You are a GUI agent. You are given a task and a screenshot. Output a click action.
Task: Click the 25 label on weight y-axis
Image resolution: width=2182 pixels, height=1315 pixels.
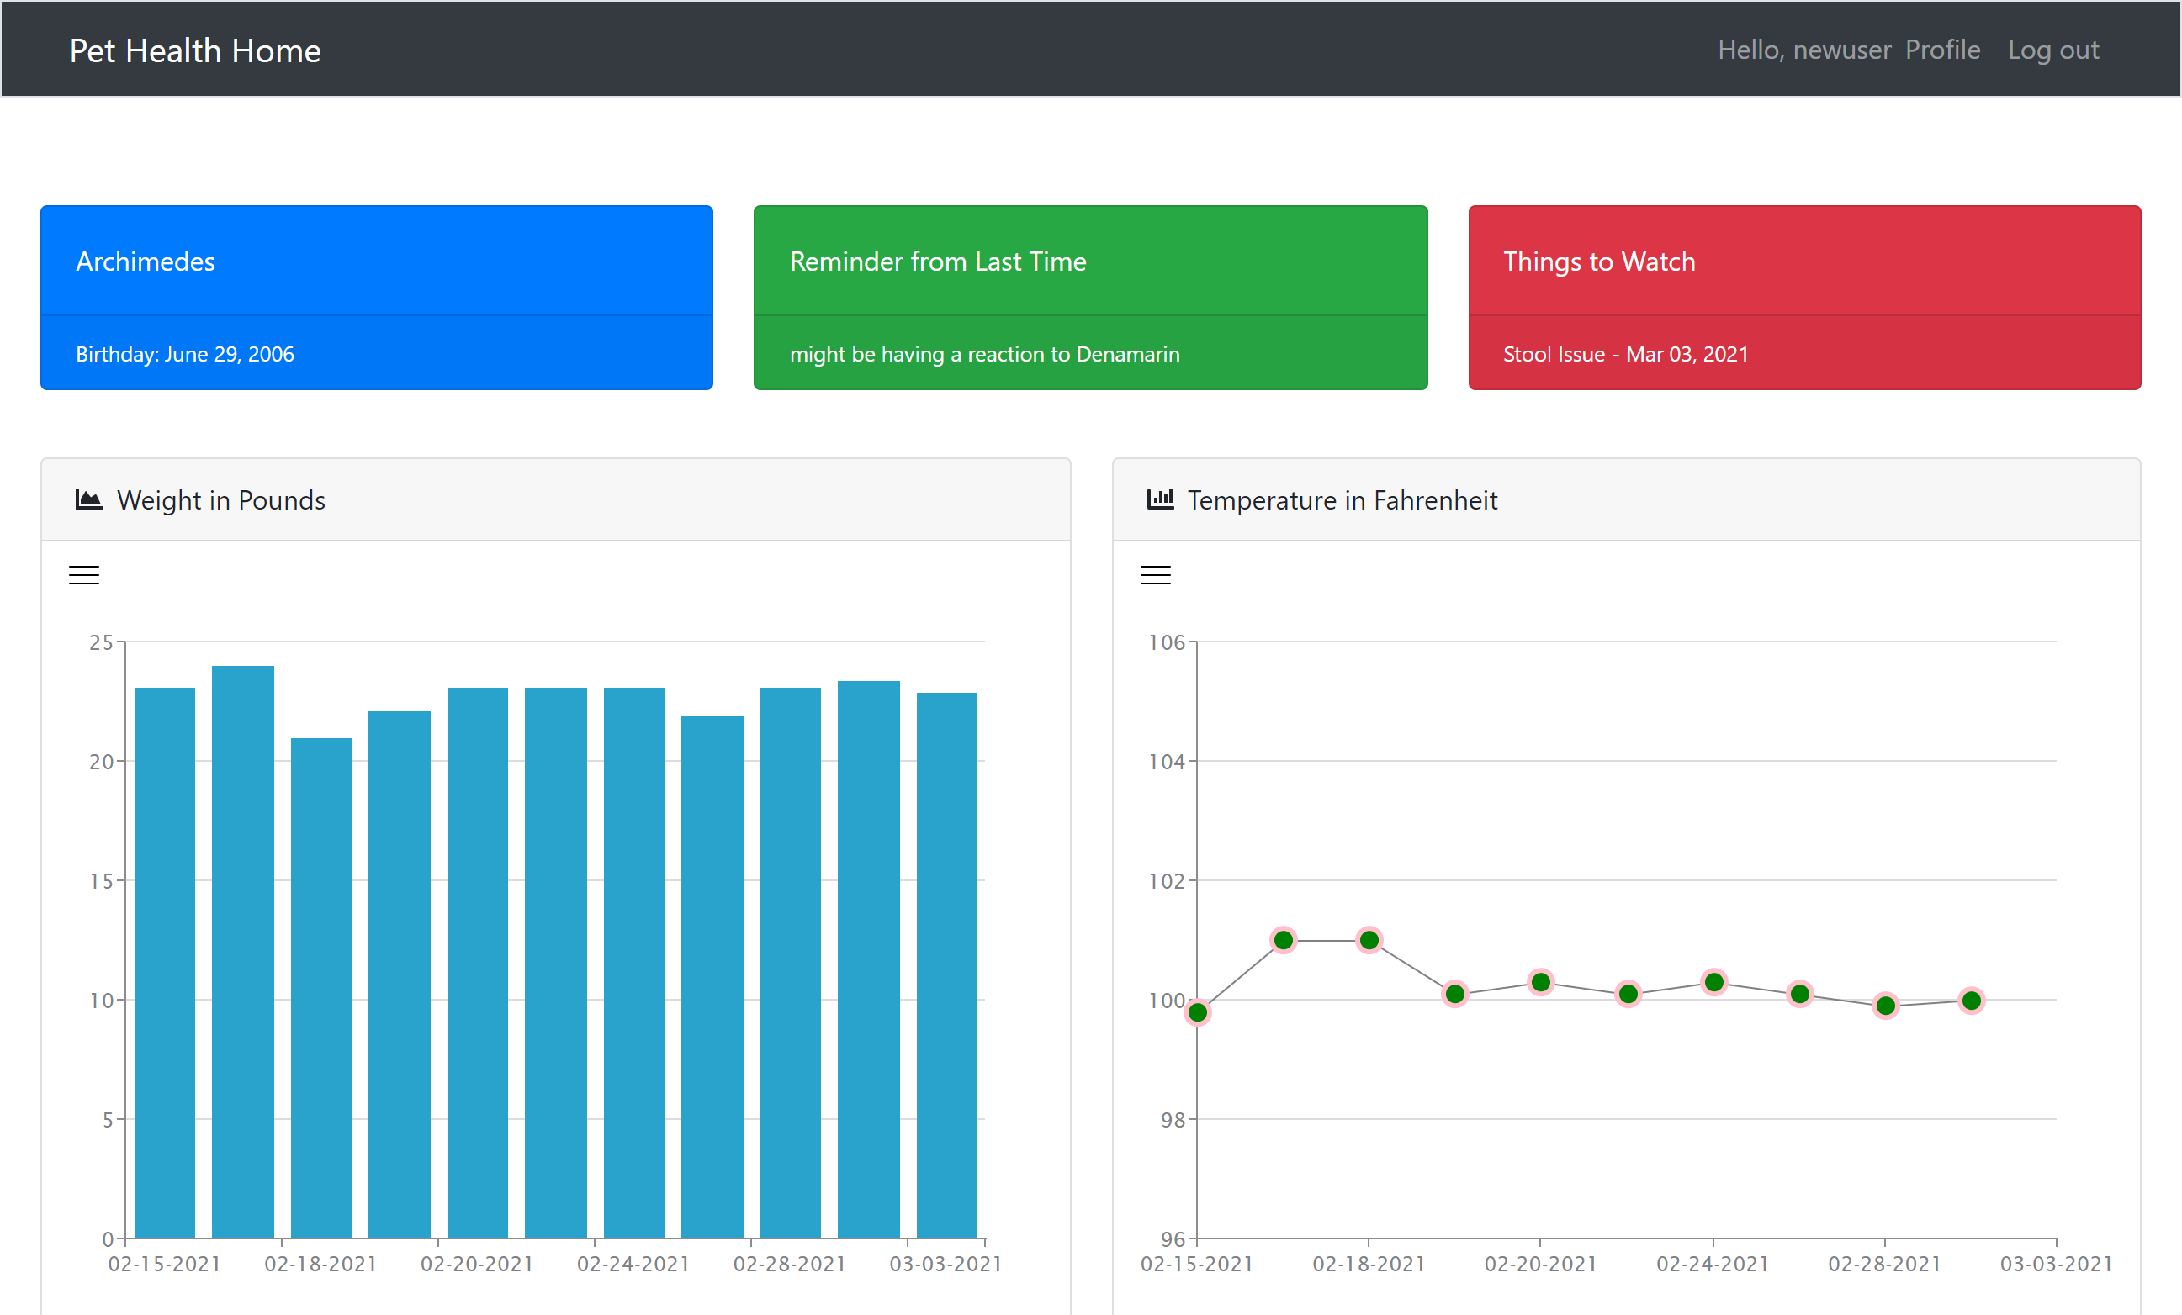(101, 642)
